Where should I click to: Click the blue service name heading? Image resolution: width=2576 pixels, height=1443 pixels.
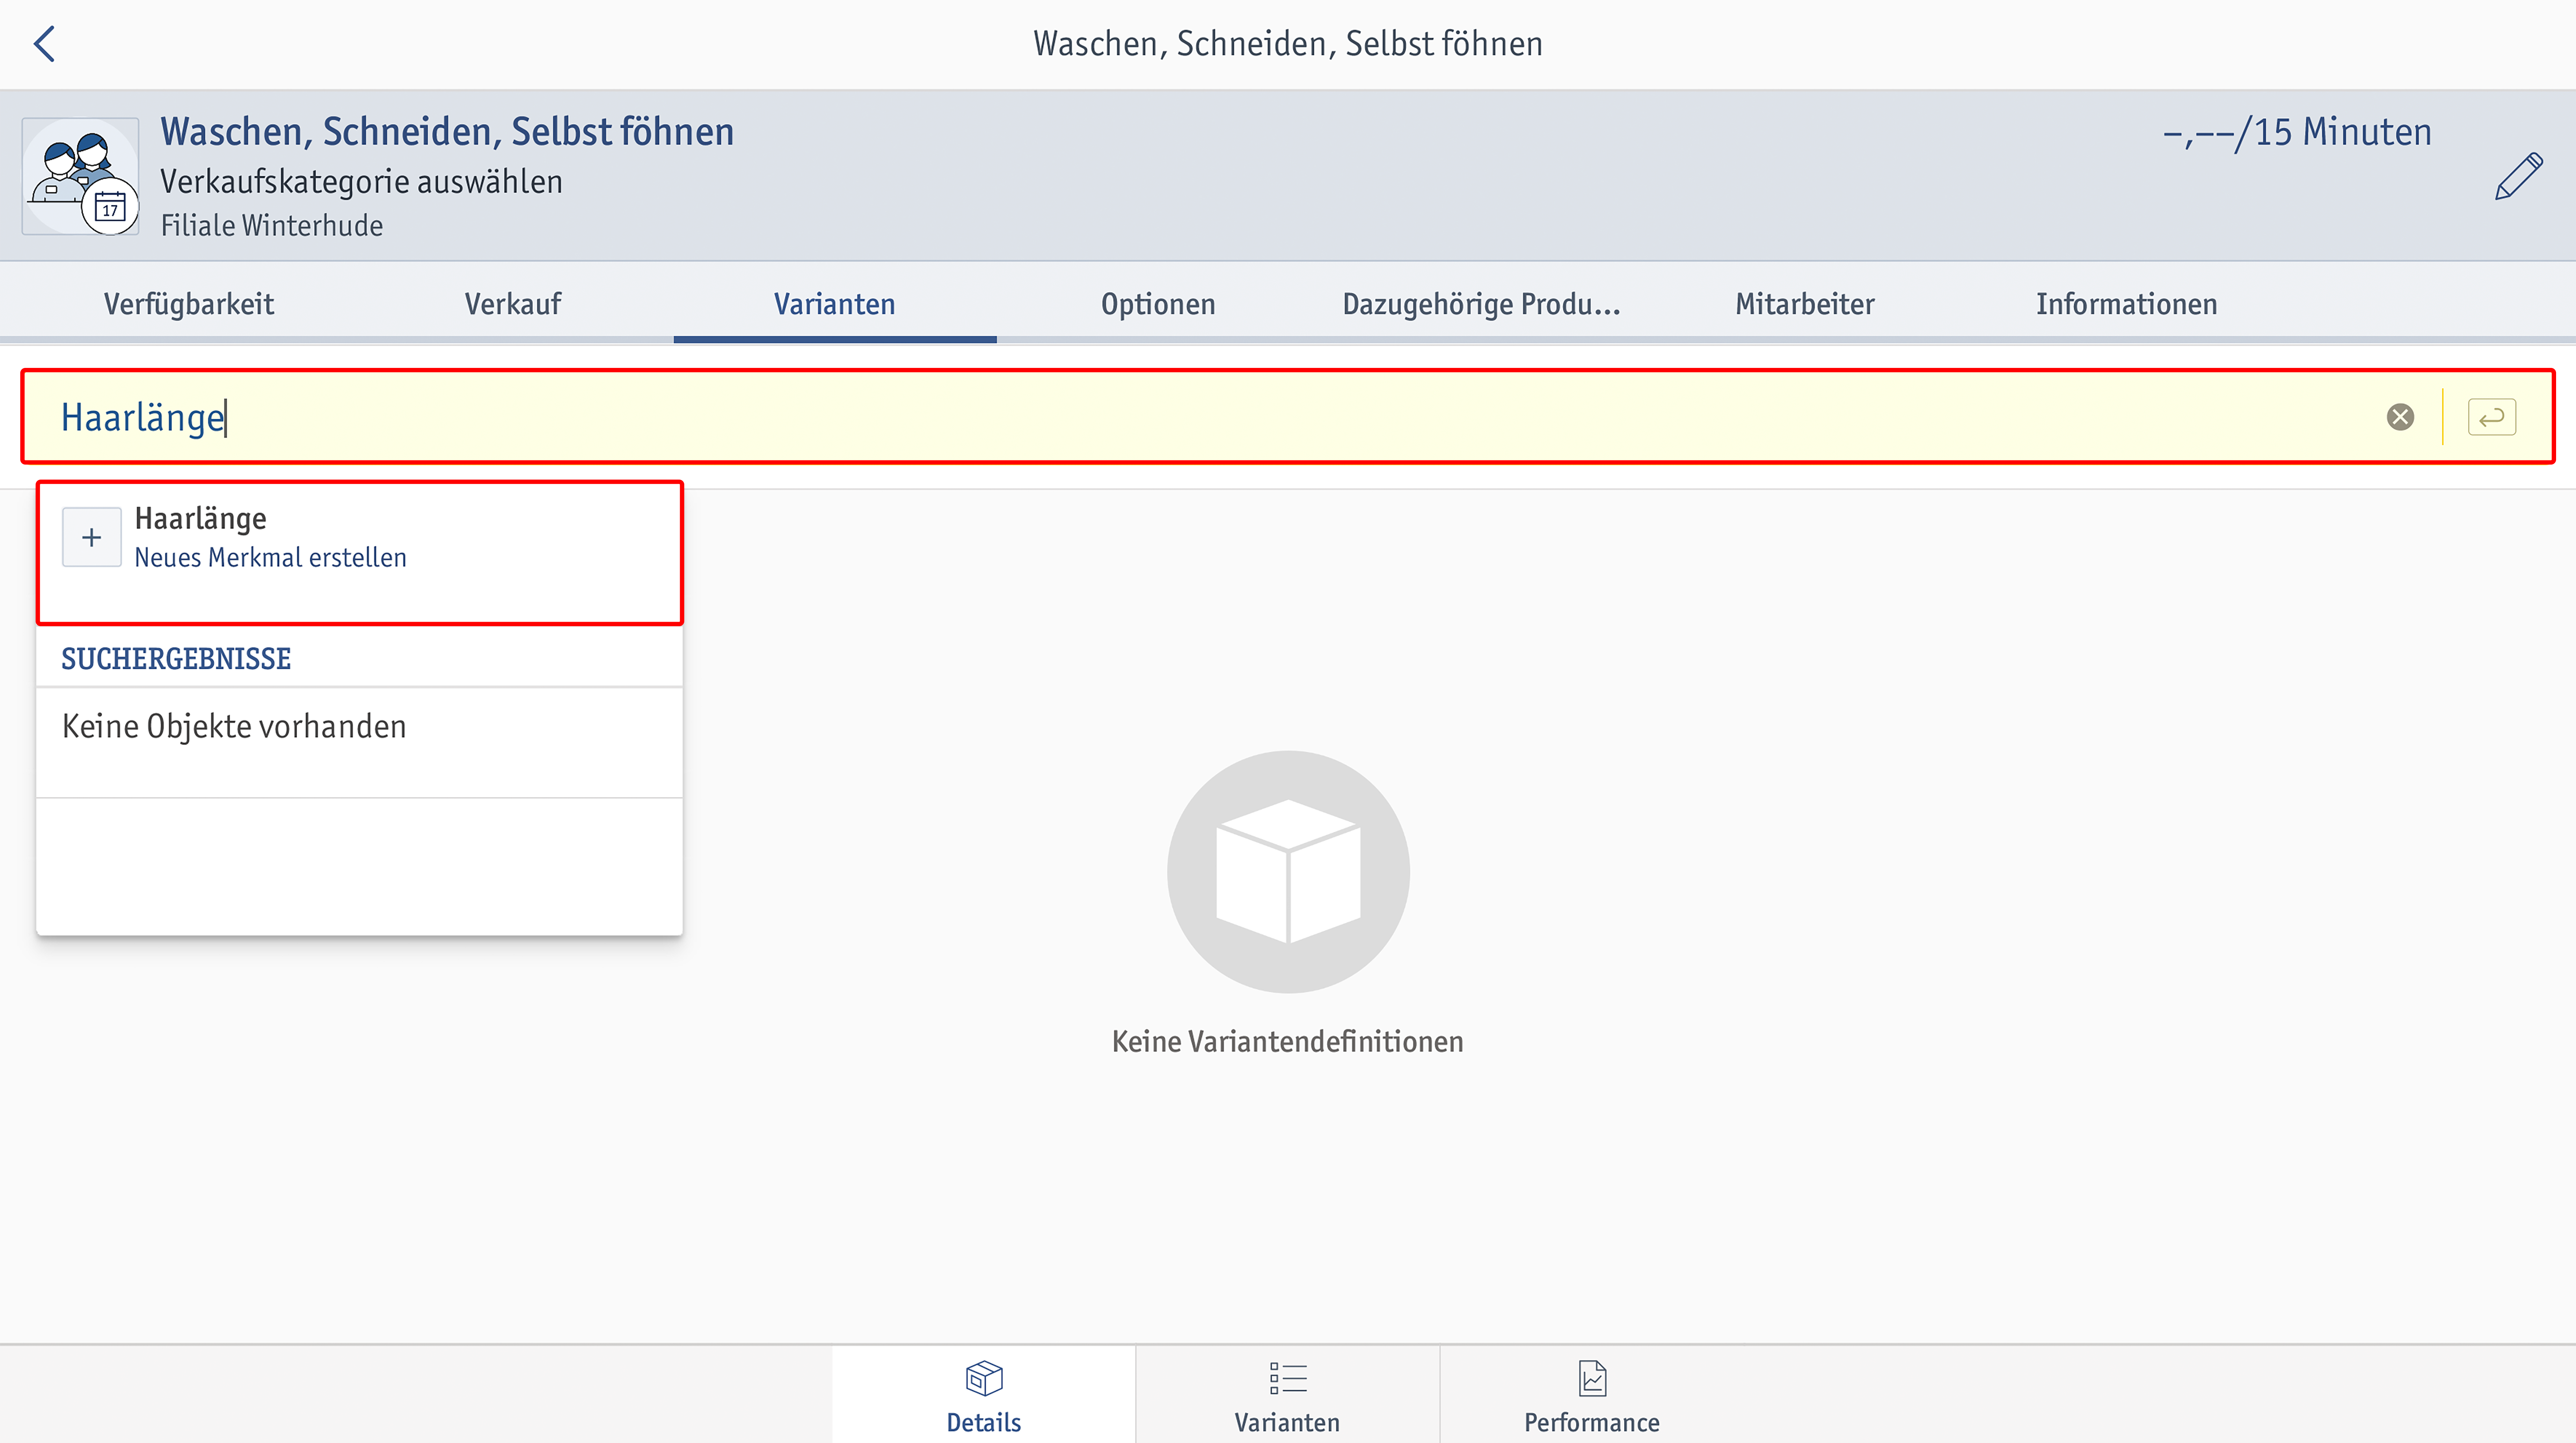[x=447, y=132]
